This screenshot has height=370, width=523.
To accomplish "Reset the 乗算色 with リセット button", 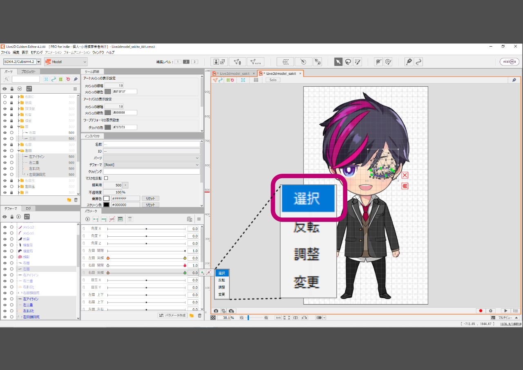I will (x=150, y=198).
